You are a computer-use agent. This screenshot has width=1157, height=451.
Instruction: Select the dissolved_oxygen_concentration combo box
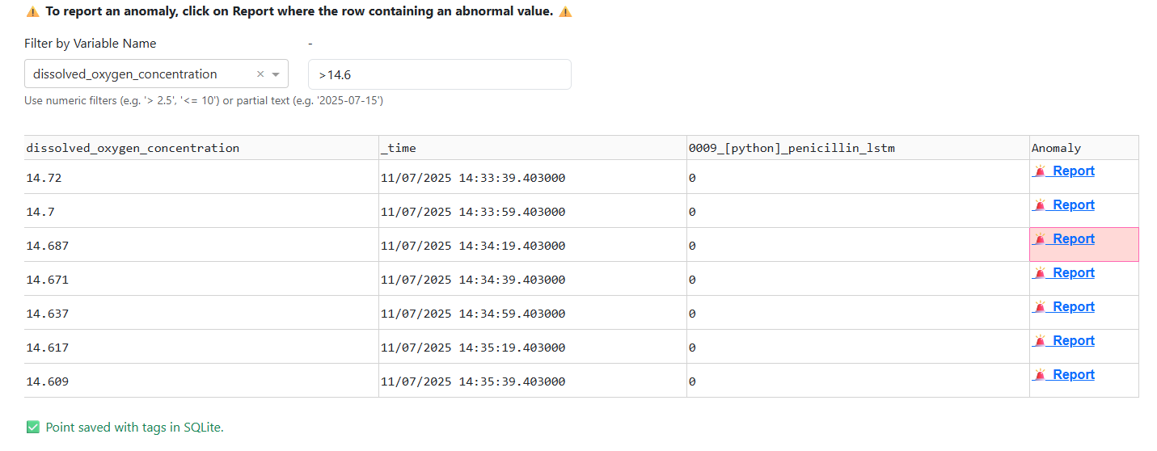[x=137, y=74]
